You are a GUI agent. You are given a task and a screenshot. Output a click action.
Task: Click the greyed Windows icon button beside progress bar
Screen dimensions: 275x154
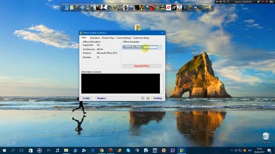[143, 98]
